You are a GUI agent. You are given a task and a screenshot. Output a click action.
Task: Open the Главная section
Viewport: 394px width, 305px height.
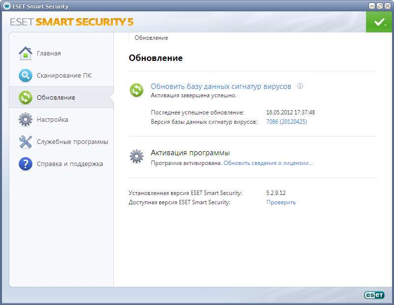pyautogui.click(x=49, y=53)
